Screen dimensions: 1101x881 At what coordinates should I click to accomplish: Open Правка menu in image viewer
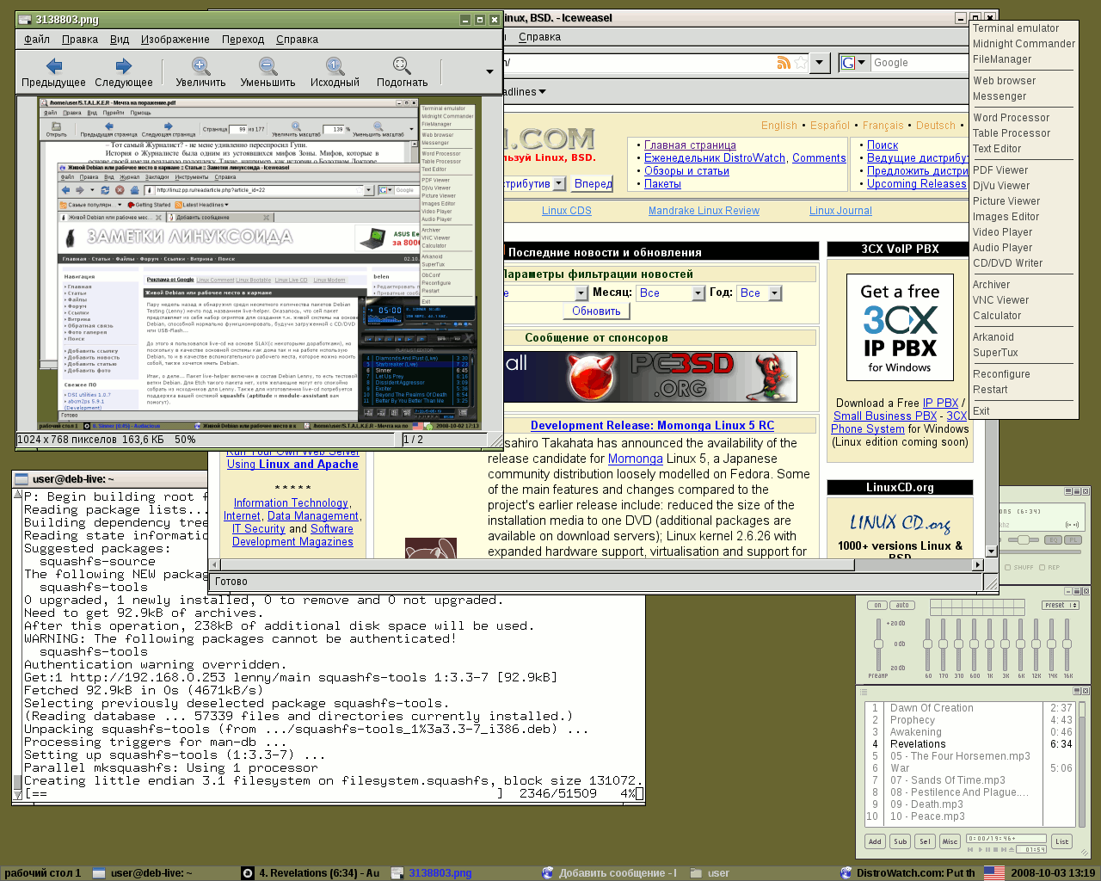pos(80,40)
